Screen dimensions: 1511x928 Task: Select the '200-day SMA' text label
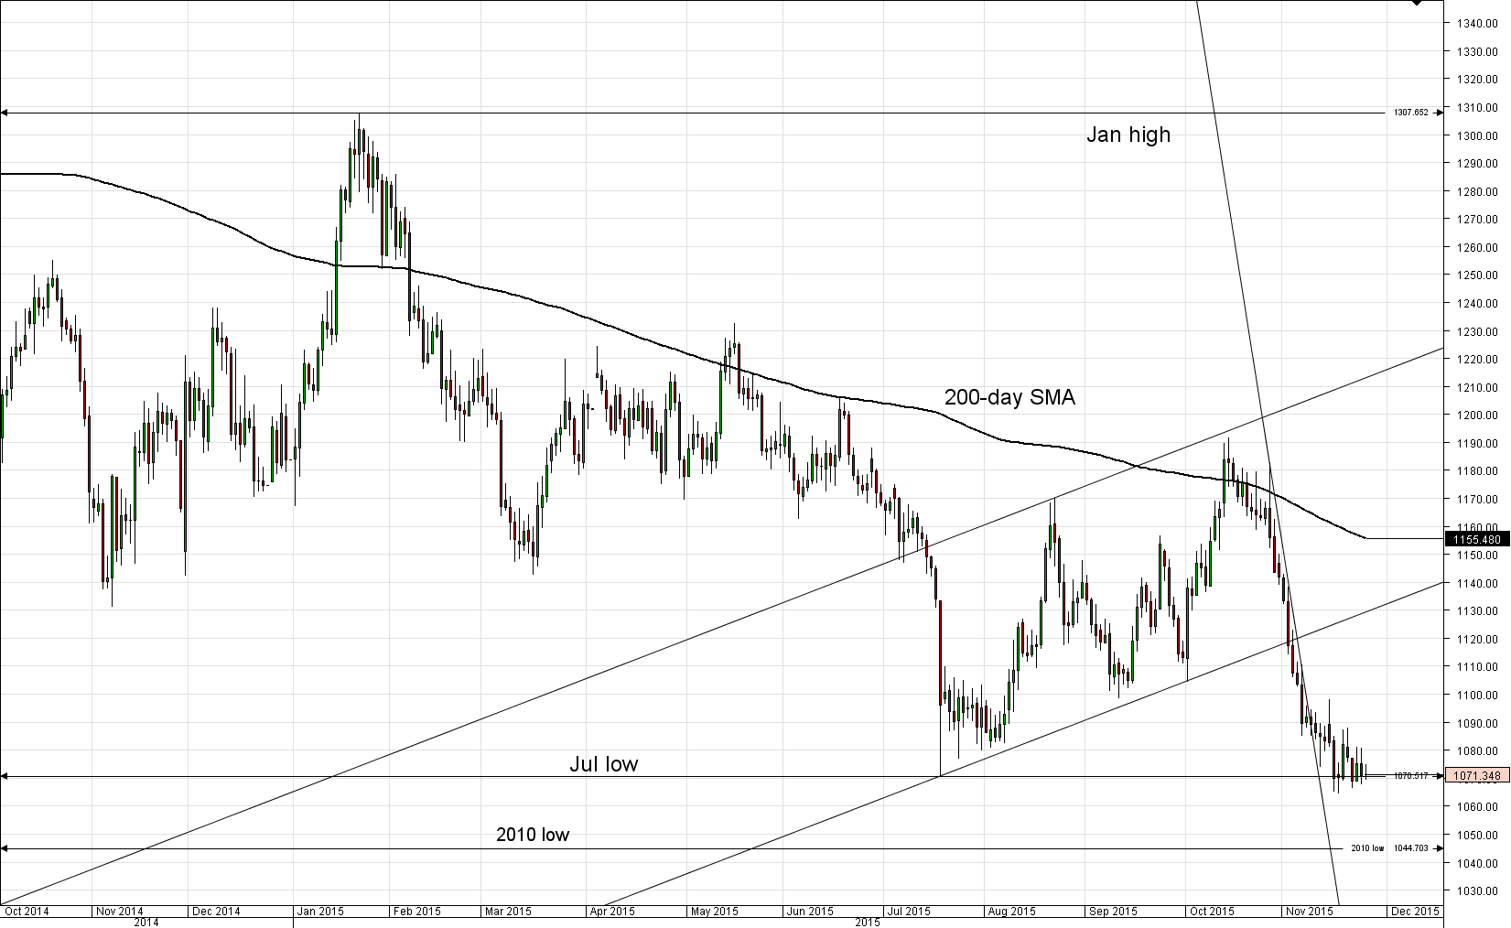click(x=1009, y=397)
